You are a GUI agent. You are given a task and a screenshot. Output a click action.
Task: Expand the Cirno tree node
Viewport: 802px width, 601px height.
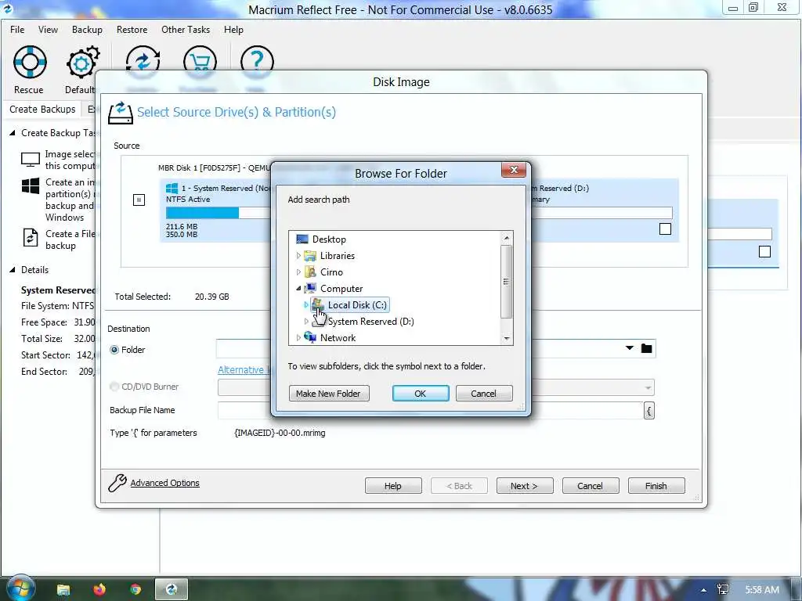tap(298, 272)
